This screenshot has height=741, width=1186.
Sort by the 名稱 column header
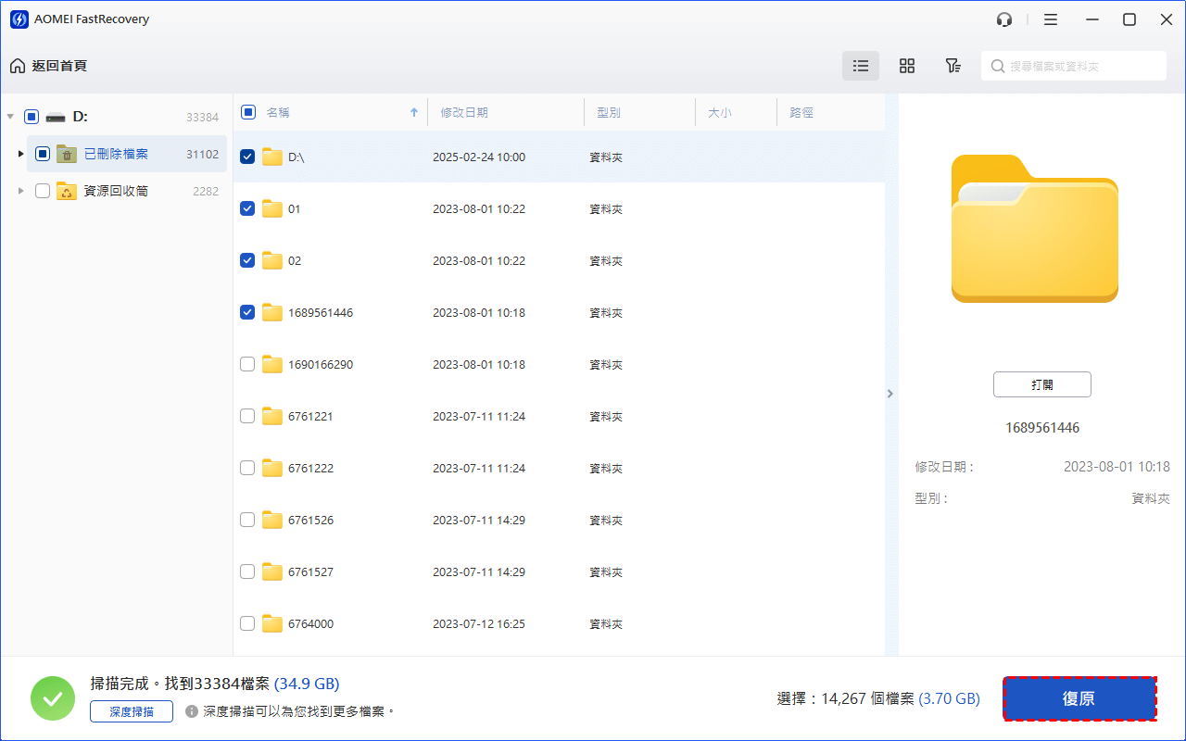(278, 113)
